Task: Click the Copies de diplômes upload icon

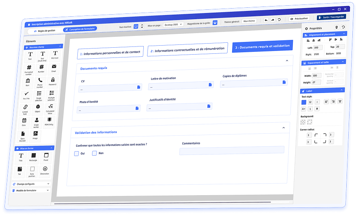Action: tap(284, 82)
